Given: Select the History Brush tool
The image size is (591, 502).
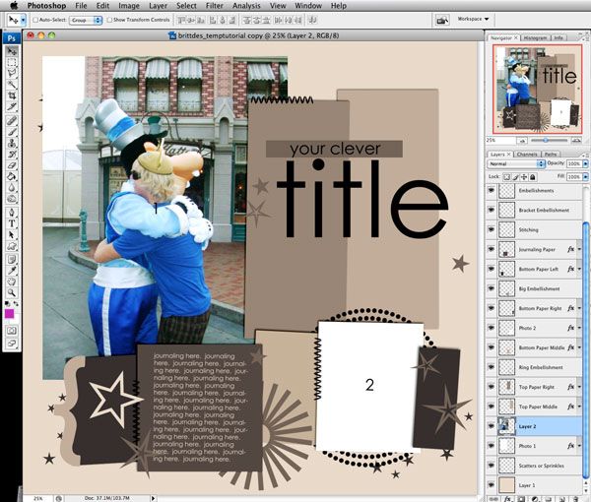Looking at the screenshot, I should click(12, 154).
